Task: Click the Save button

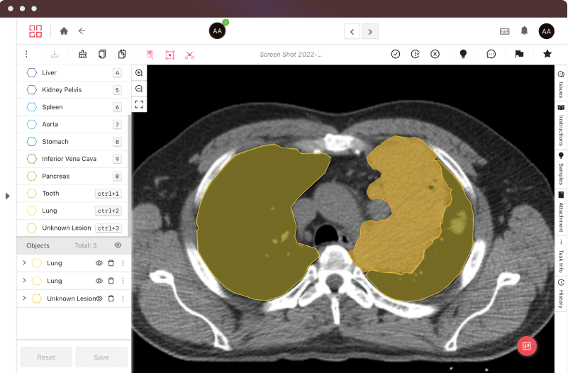Action: coord(101,357)
